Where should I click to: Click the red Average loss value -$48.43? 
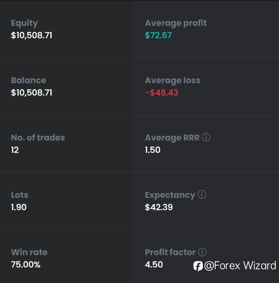coord(162,93)
